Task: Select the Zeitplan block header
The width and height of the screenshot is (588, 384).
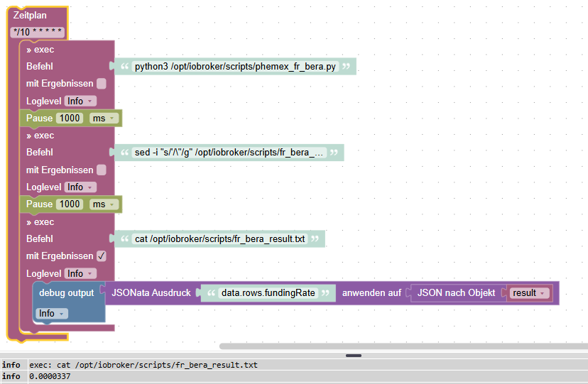Action: click(x=30, y=16)
